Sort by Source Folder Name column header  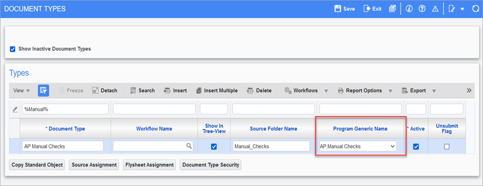[273, 129]
